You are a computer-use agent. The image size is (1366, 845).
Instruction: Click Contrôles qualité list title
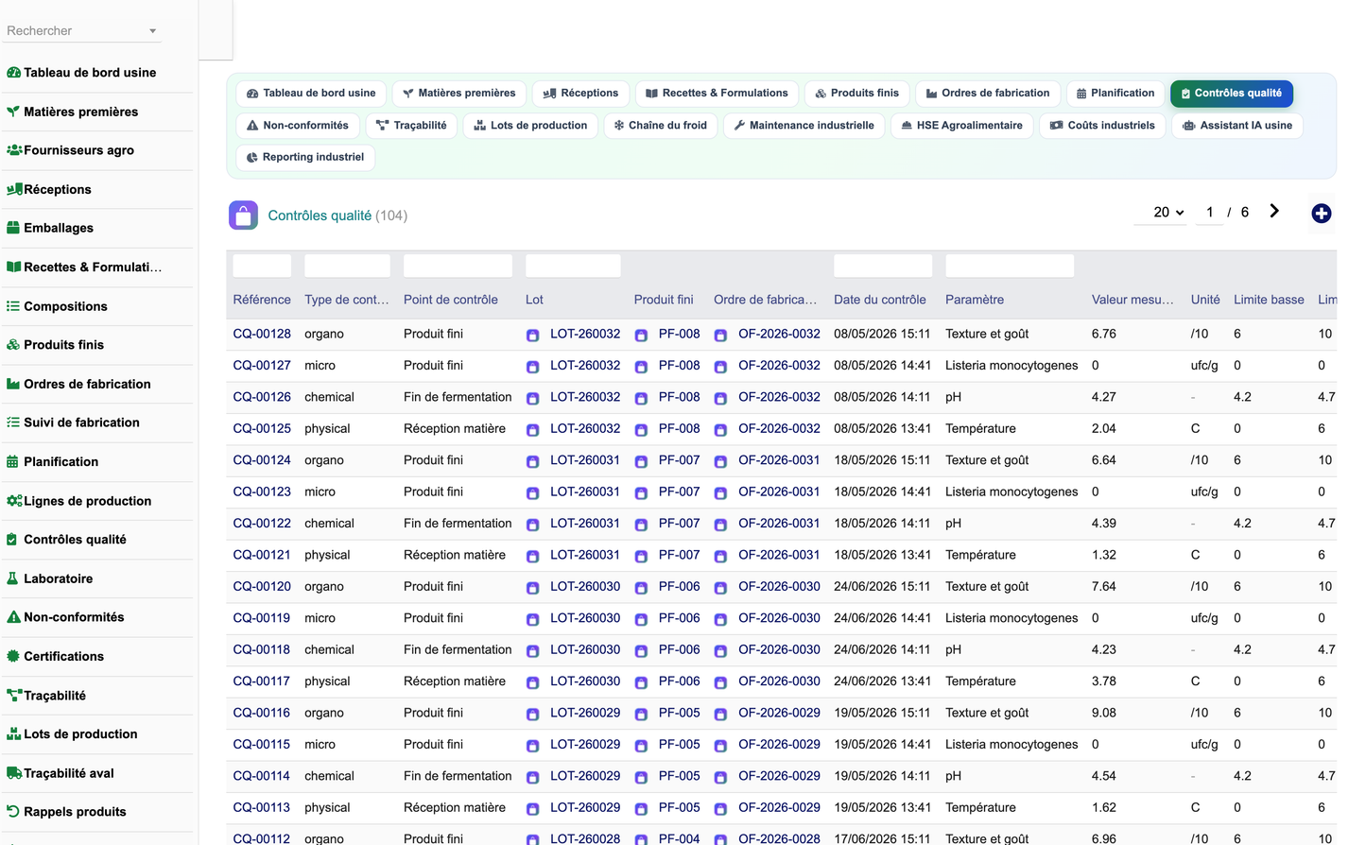click(x=320, y=216)
